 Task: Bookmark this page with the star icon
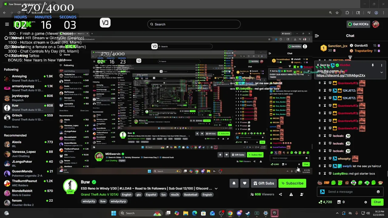tap(337, 13)
